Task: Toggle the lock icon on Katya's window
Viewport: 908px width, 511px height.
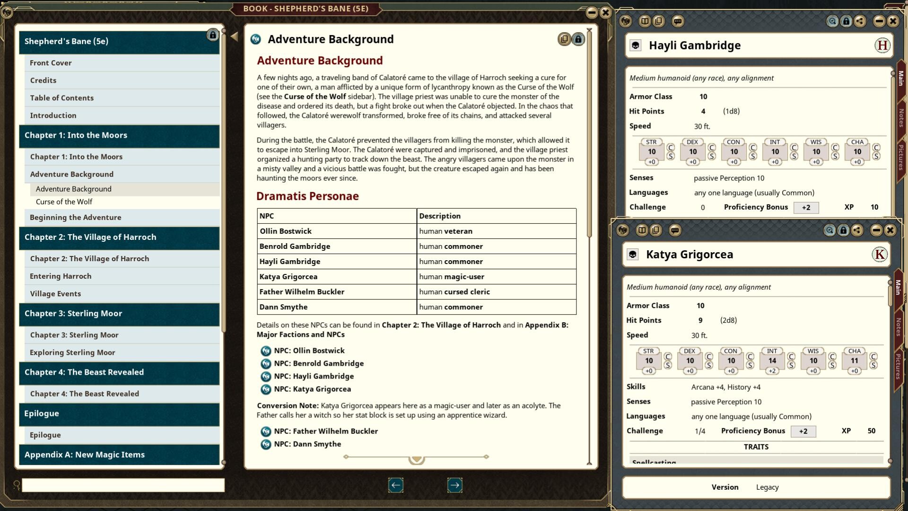Action: pyautogui.click(x=844, y=231)
